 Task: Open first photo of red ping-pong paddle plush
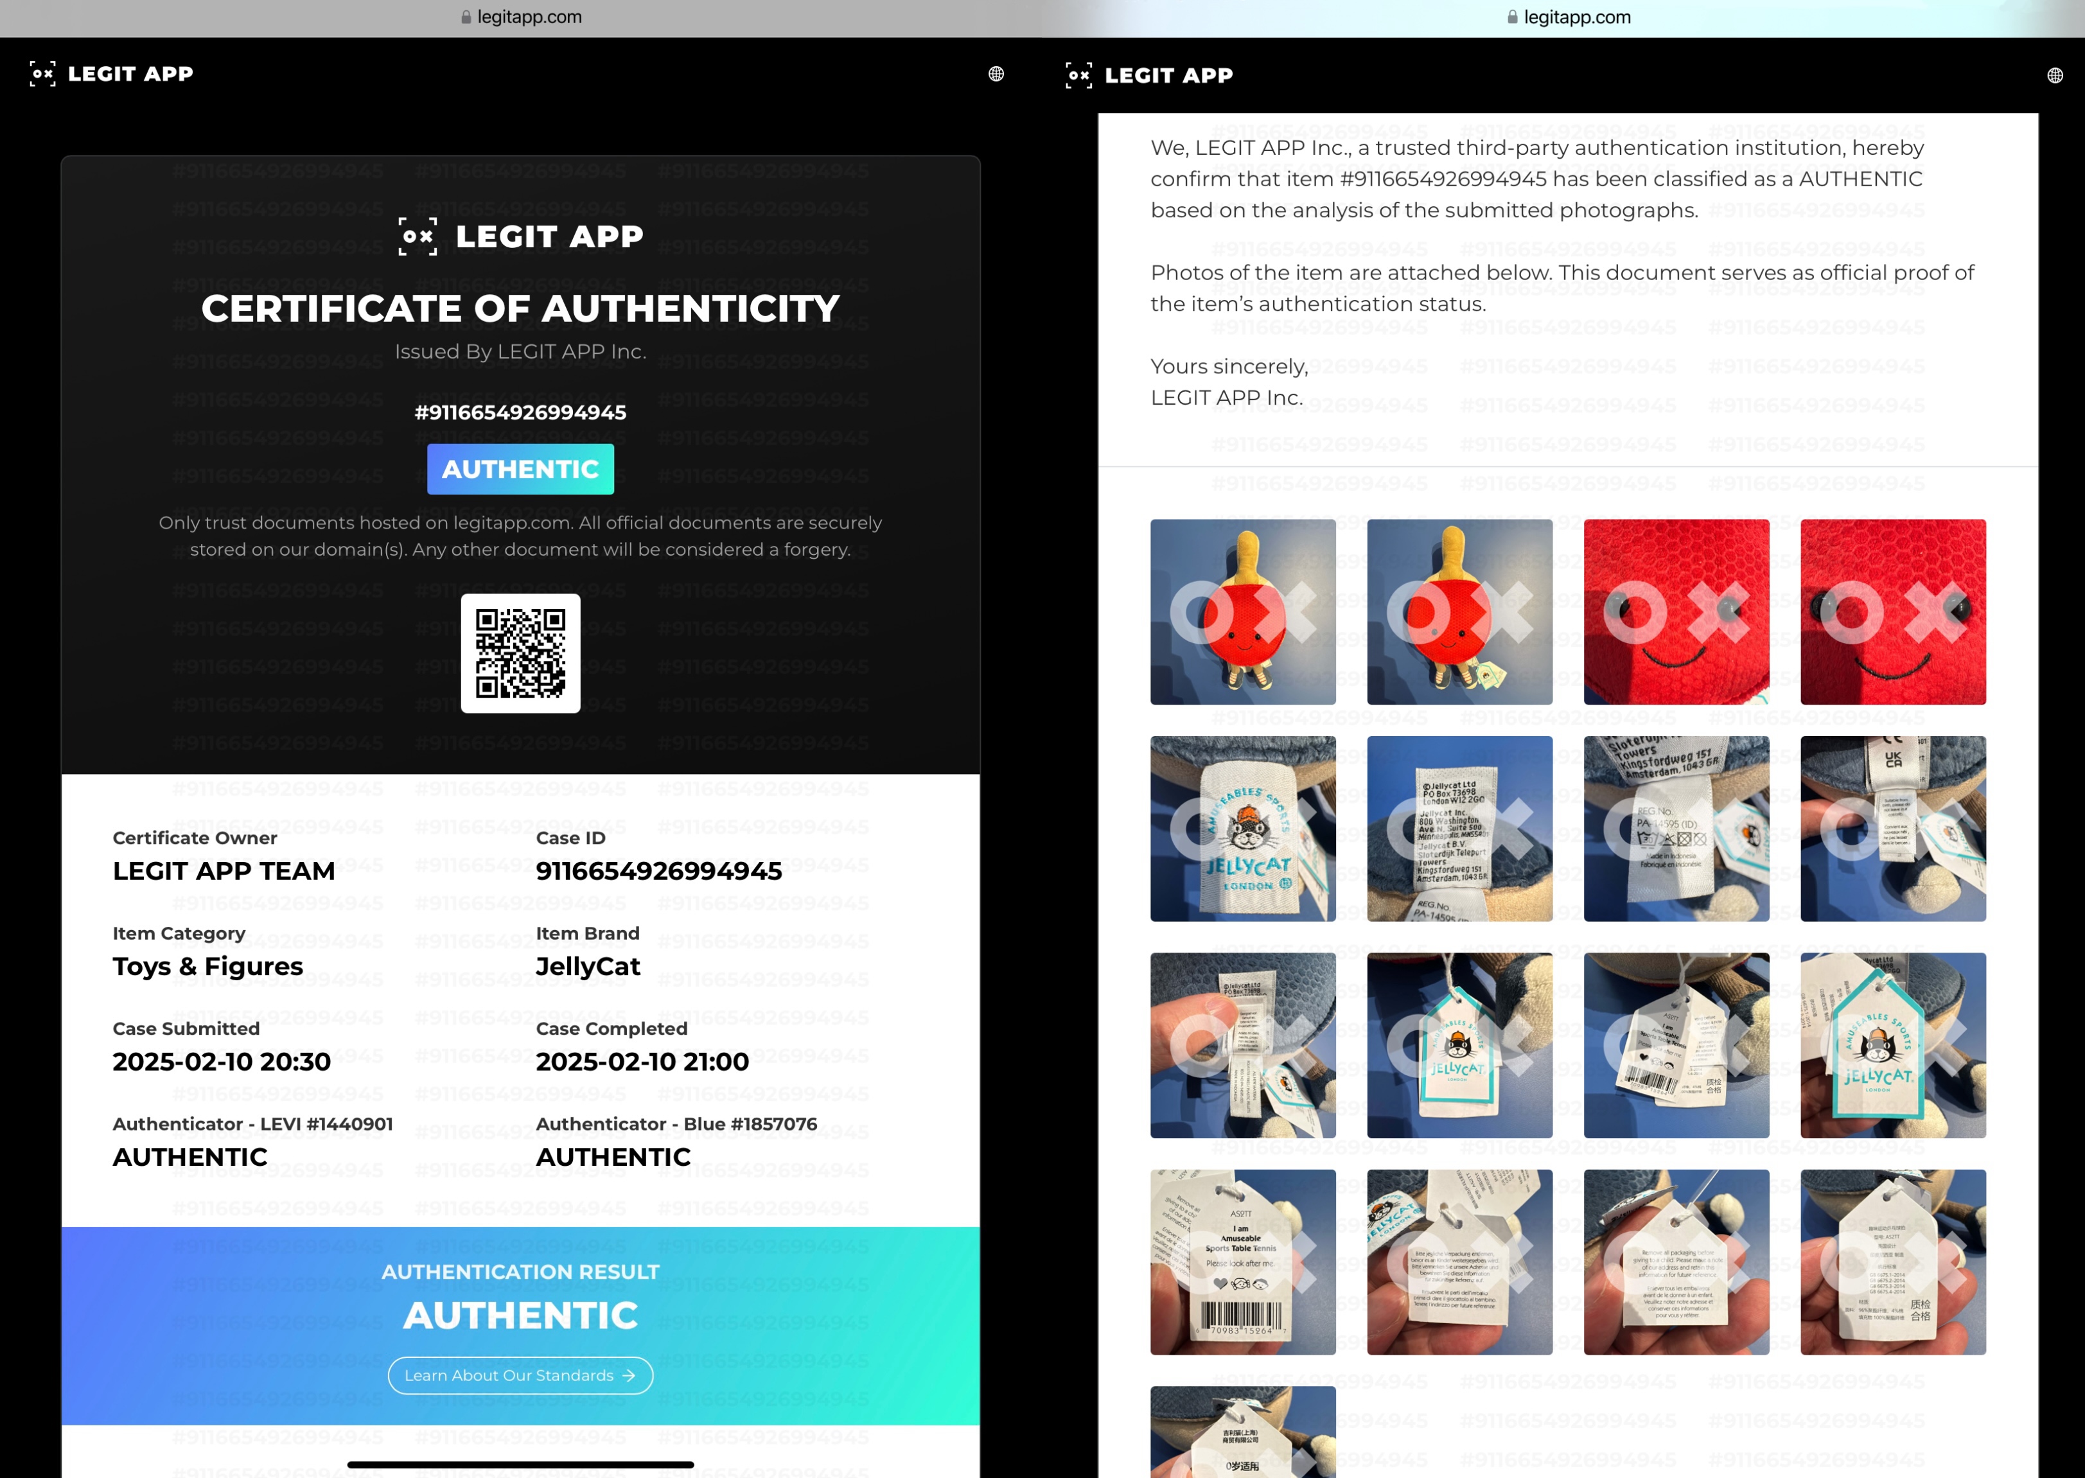point(1243,611)
